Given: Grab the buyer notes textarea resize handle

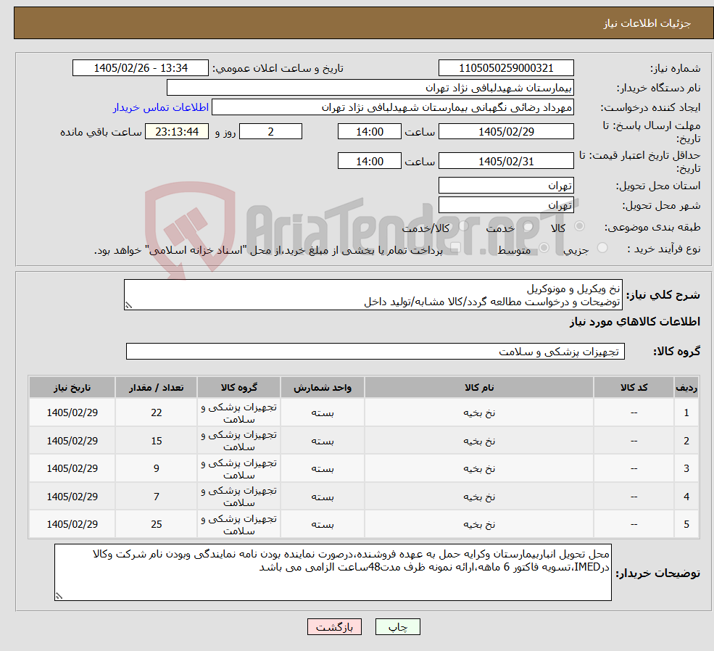Looking at the screenshot, I should coord(59,596).
